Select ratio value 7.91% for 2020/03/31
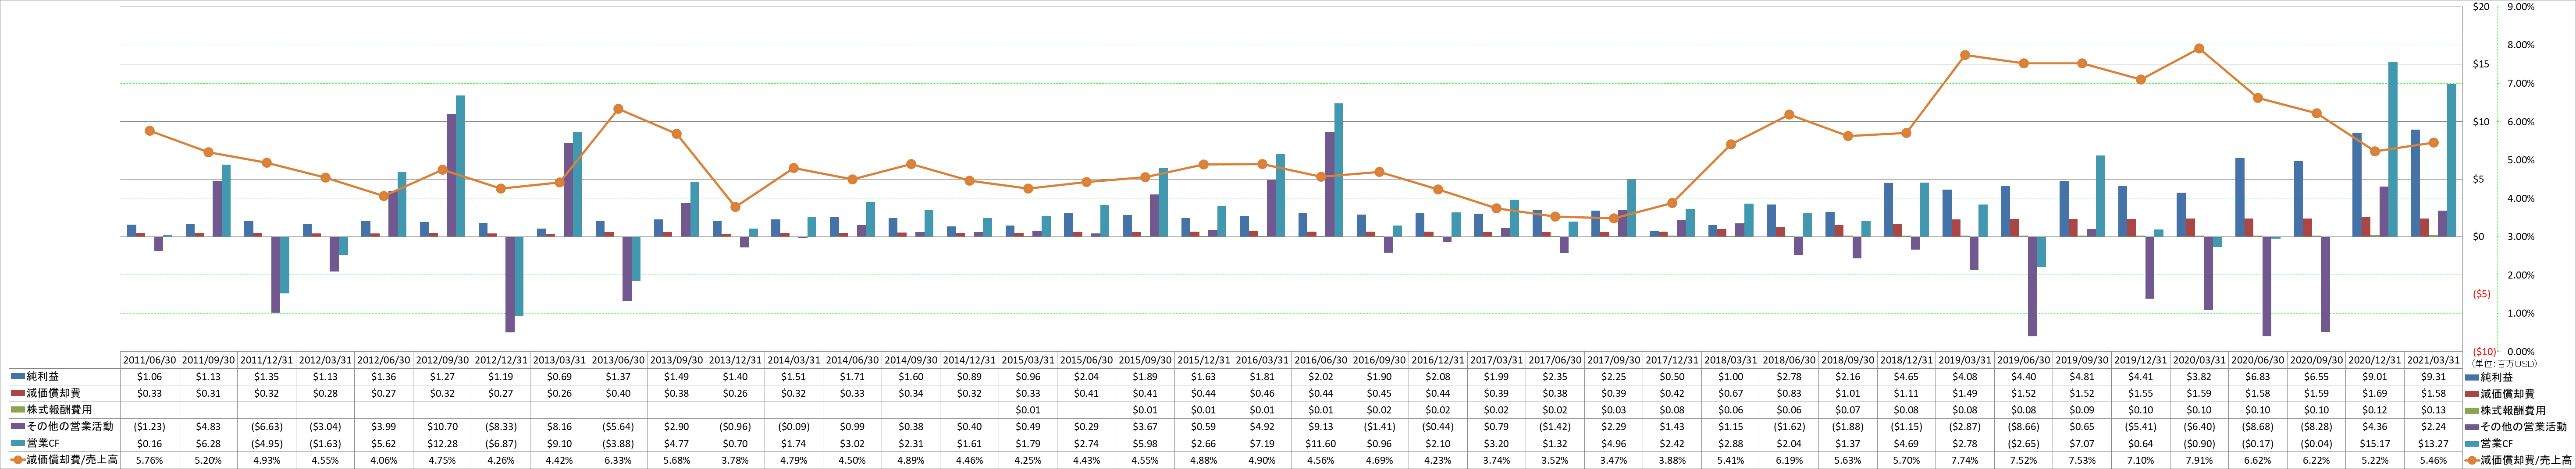2576x469 pixels. 2199,460
